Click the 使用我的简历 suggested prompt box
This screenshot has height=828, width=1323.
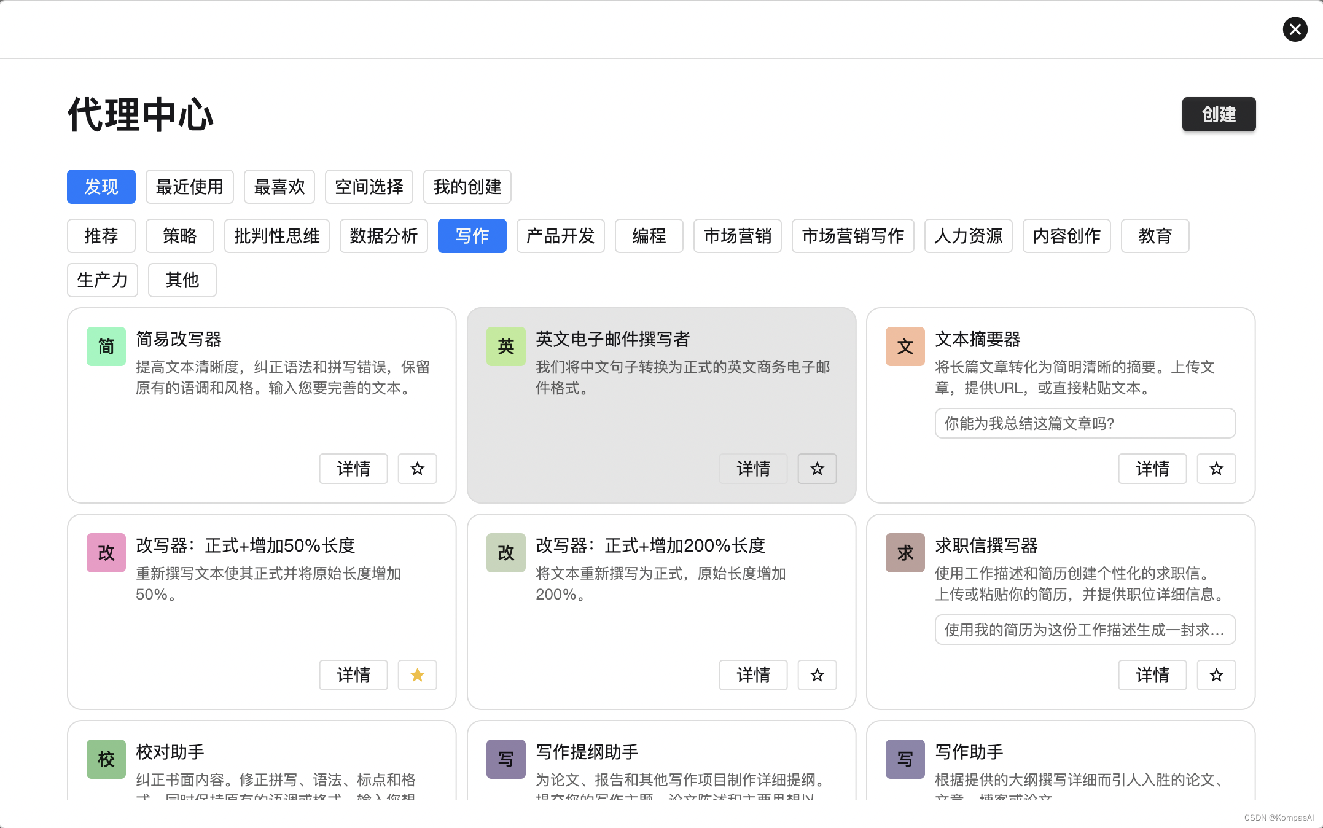click(1085, 630)
